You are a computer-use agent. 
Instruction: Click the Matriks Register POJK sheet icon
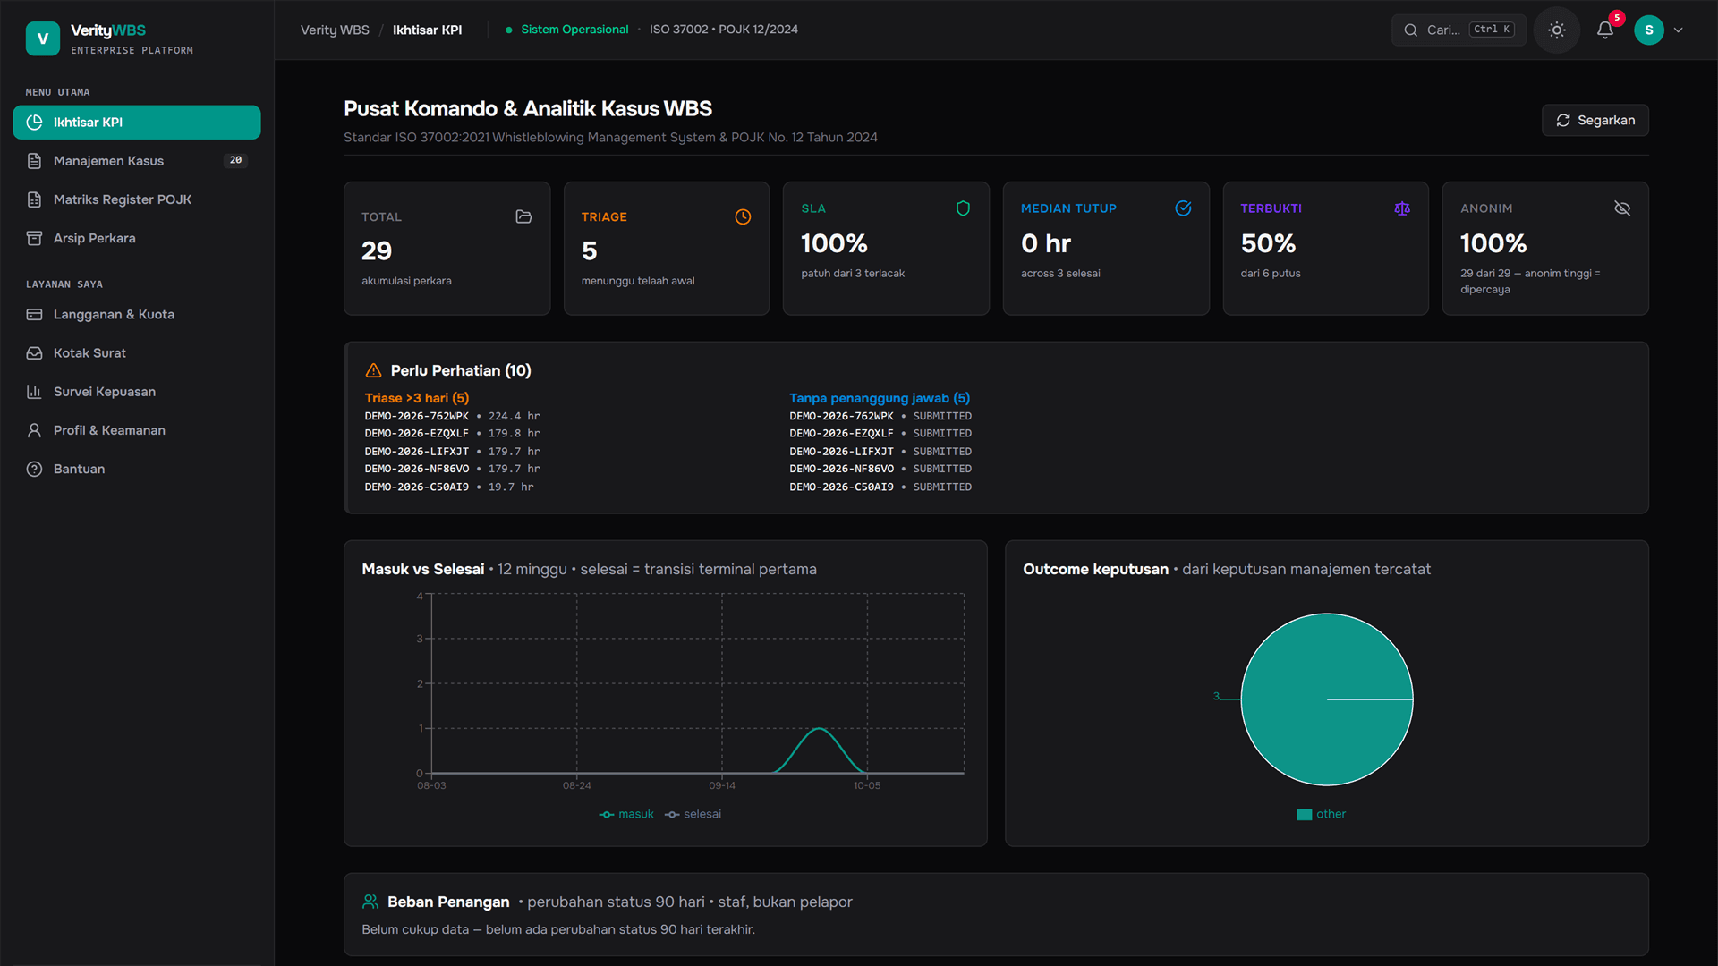[34, 199]
